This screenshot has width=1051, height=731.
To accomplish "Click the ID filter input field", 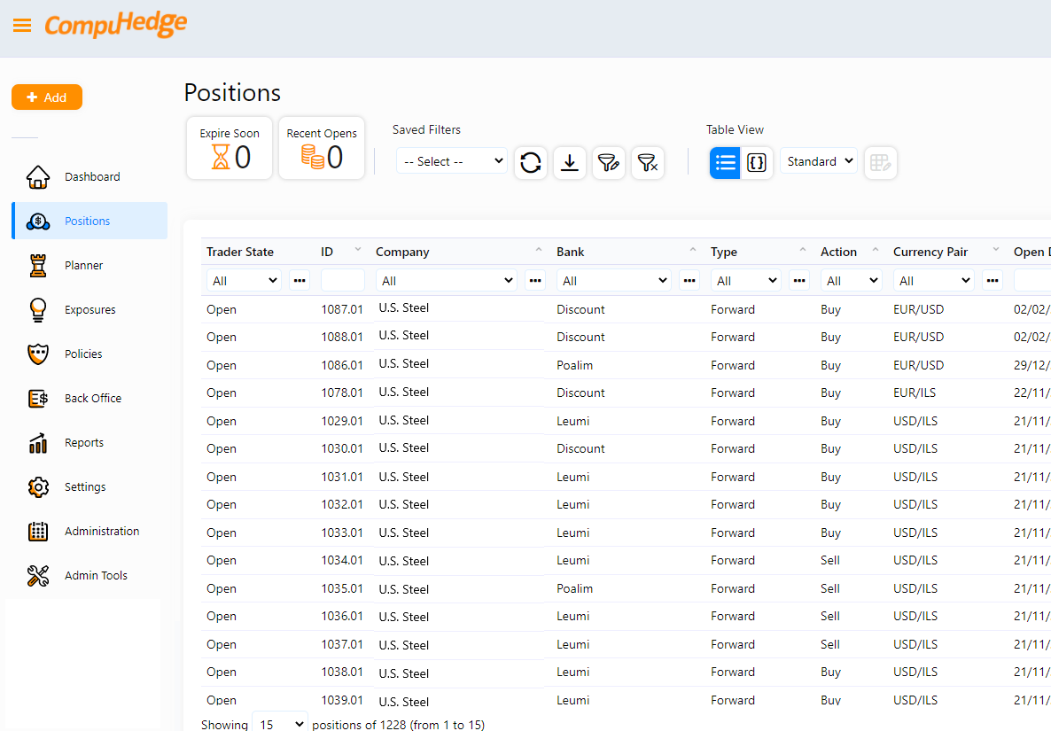I will [343, 281].
